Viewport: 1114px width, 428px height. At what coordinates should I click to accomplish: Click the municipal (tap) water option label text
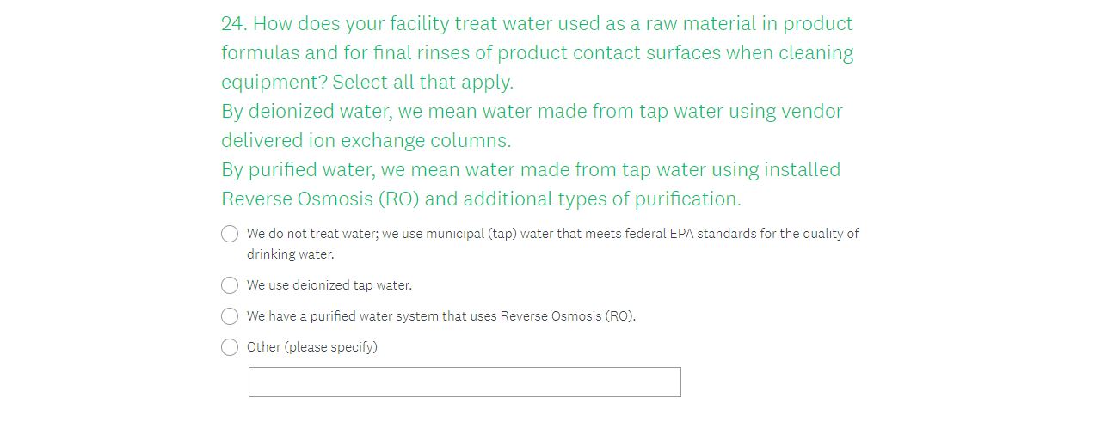tap(552, 234)
